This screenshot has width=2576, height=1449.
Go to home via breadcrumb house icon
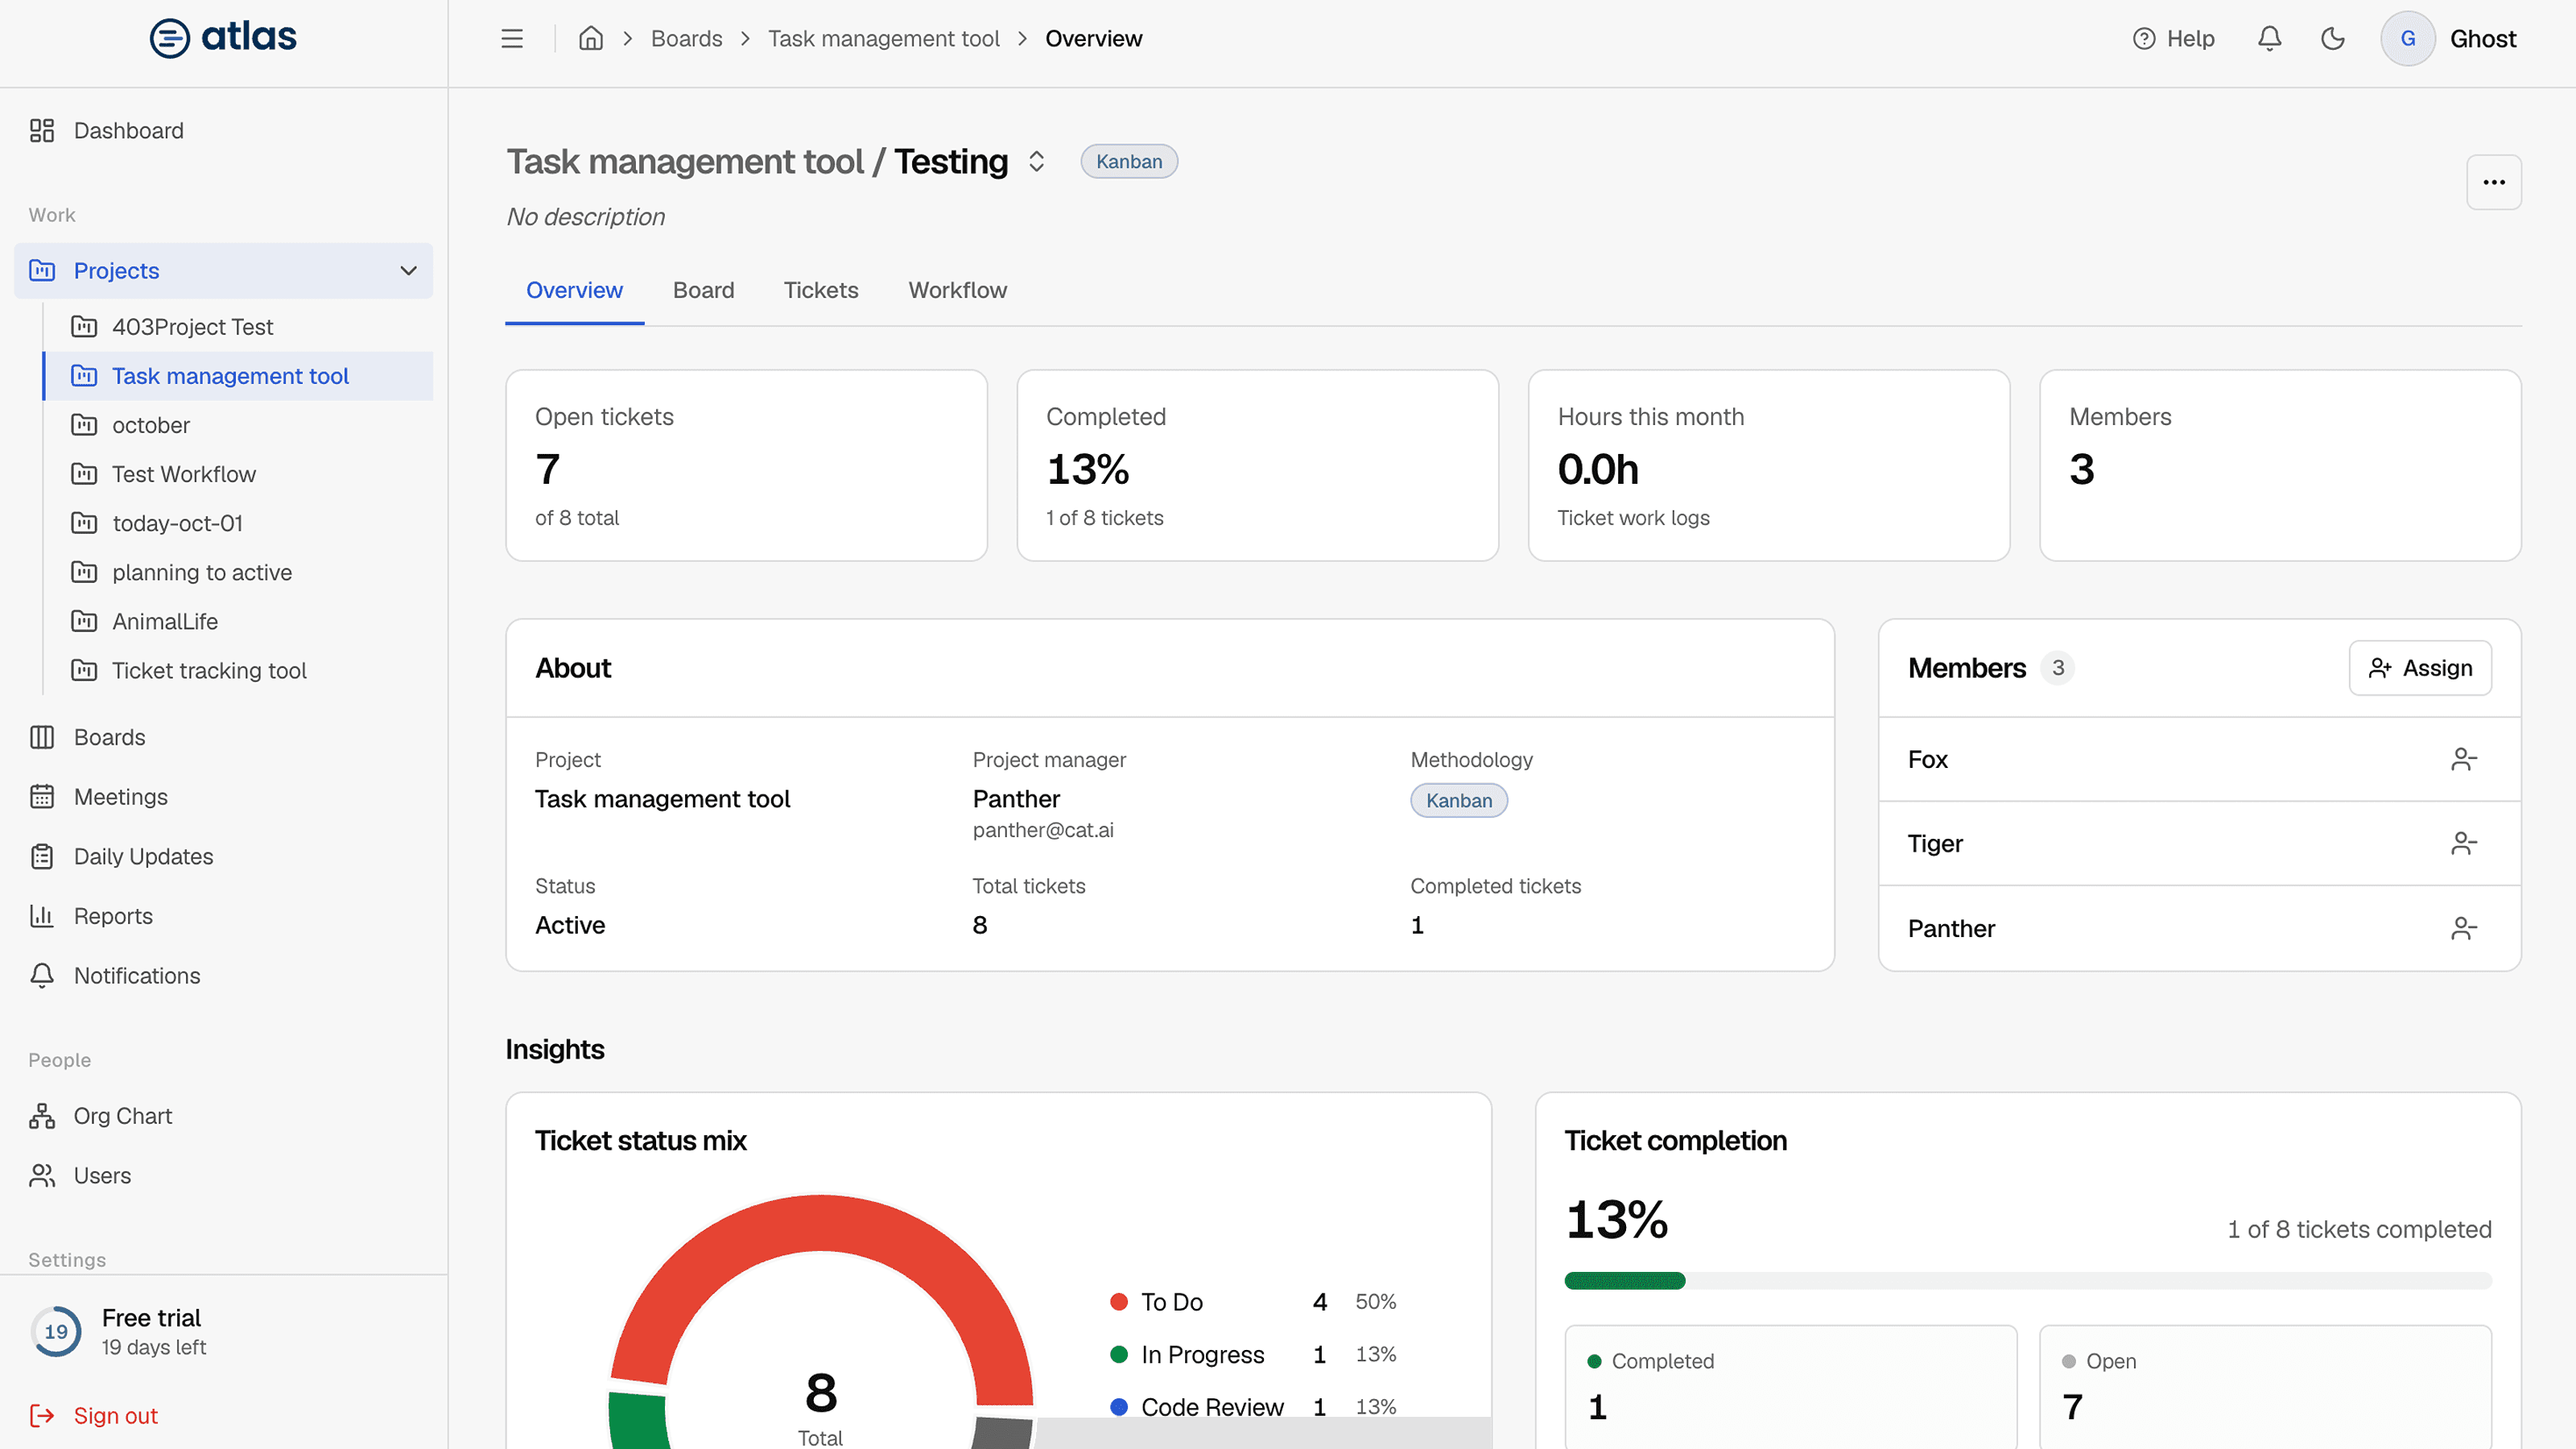click(x=591, y=39)
